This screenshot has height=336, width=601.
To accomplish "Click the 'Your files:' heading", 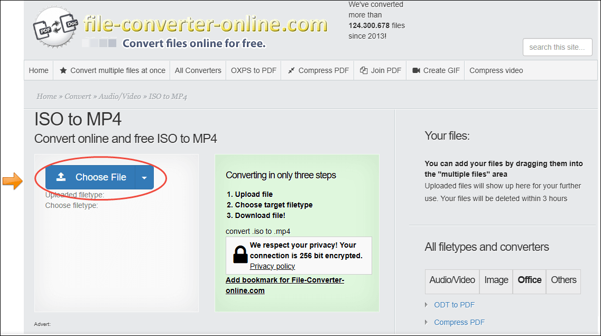I will [x=447, y=136].
